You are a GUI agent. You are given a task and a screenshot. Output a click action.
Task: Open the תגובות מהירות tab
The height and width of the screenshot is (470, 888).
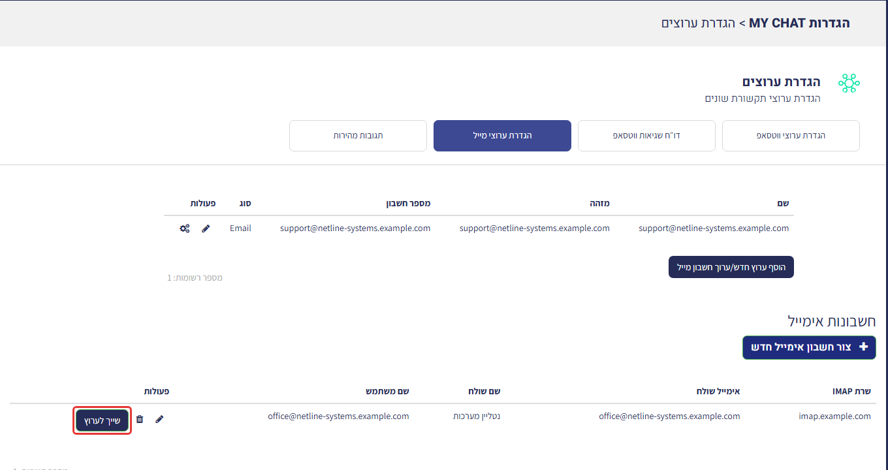(x=358, y=136)
